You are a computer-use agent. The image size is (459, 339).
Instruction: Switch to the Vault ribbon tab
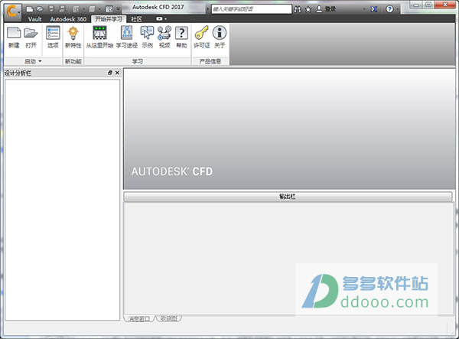coord(34,19)
